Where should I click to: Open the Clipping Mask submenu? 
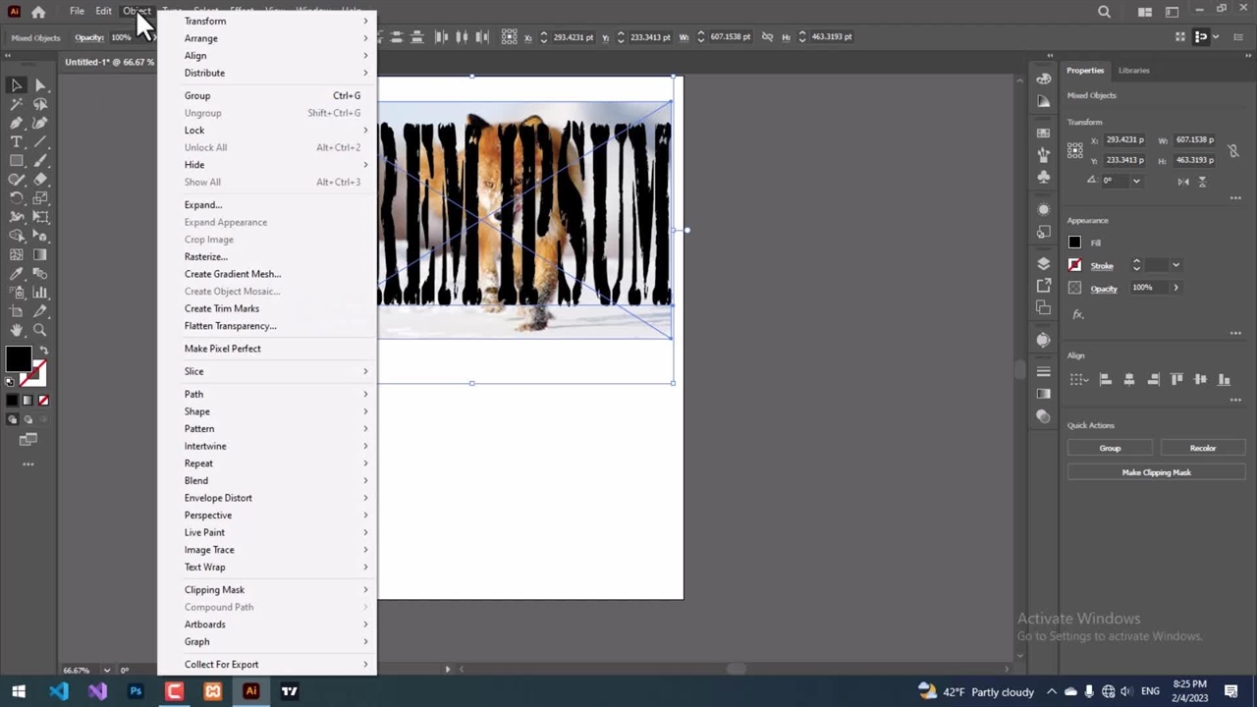214,590
